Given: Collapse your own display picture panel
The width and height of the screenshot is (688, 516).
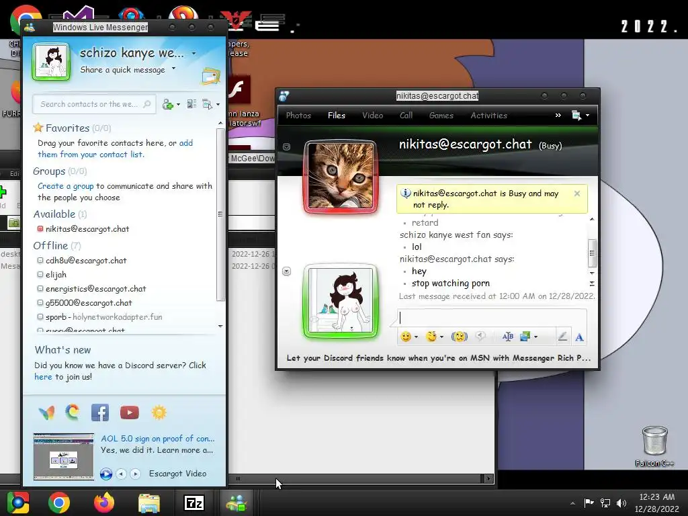Looking at the screenshot, I should [286, 271].
